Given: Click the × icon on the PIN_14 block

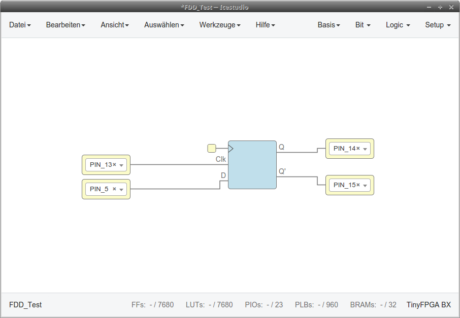Looking at the screenshot, I should (x=357, y=148).
